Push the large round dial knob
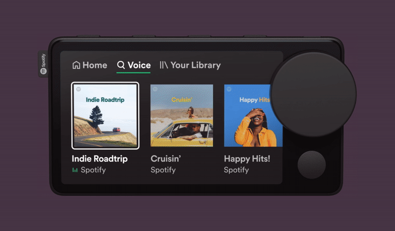The width and height of the screenshot is (395, 231). pos(313,94)
